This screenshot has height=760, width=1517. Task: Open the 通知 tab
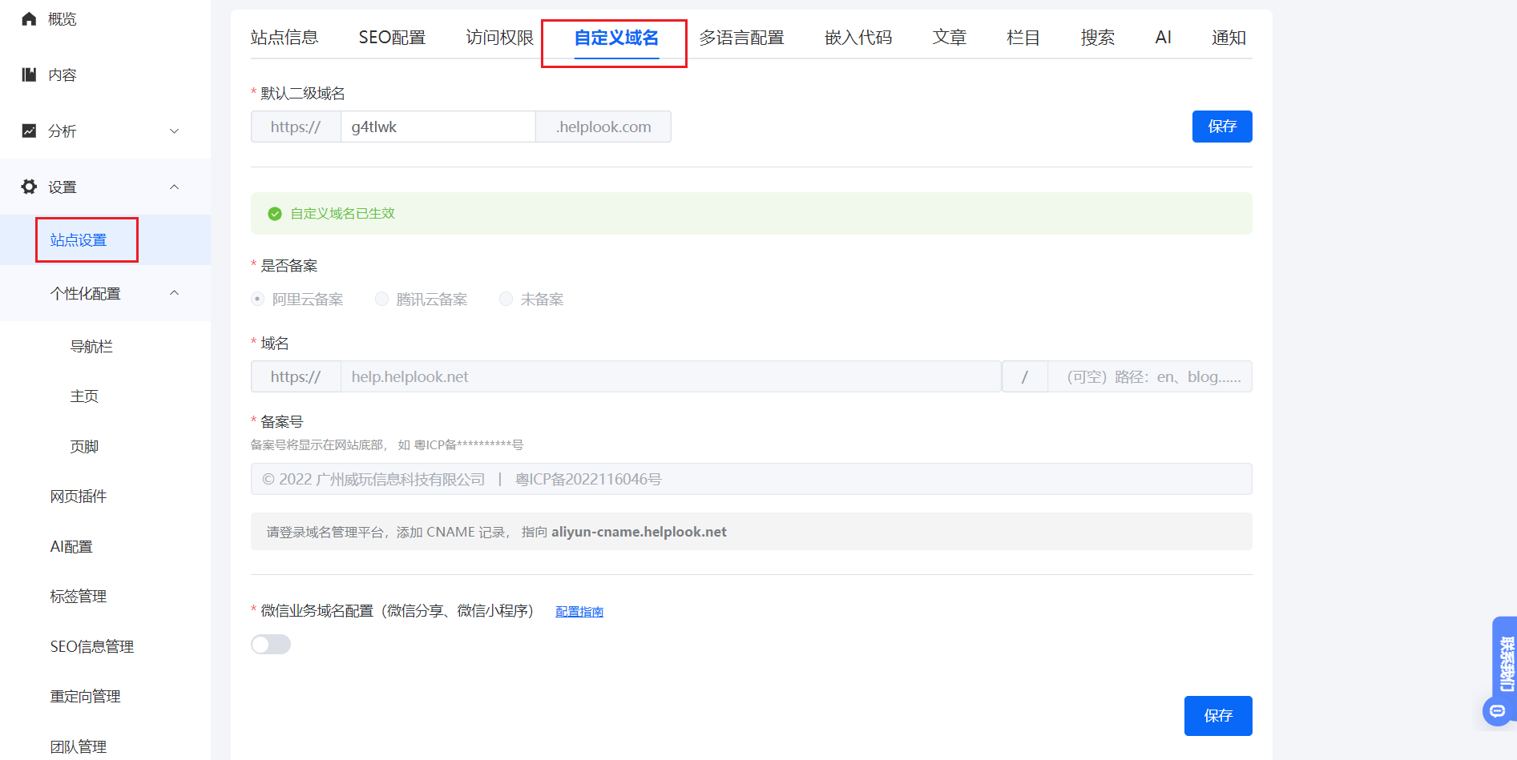(1229, 38)
